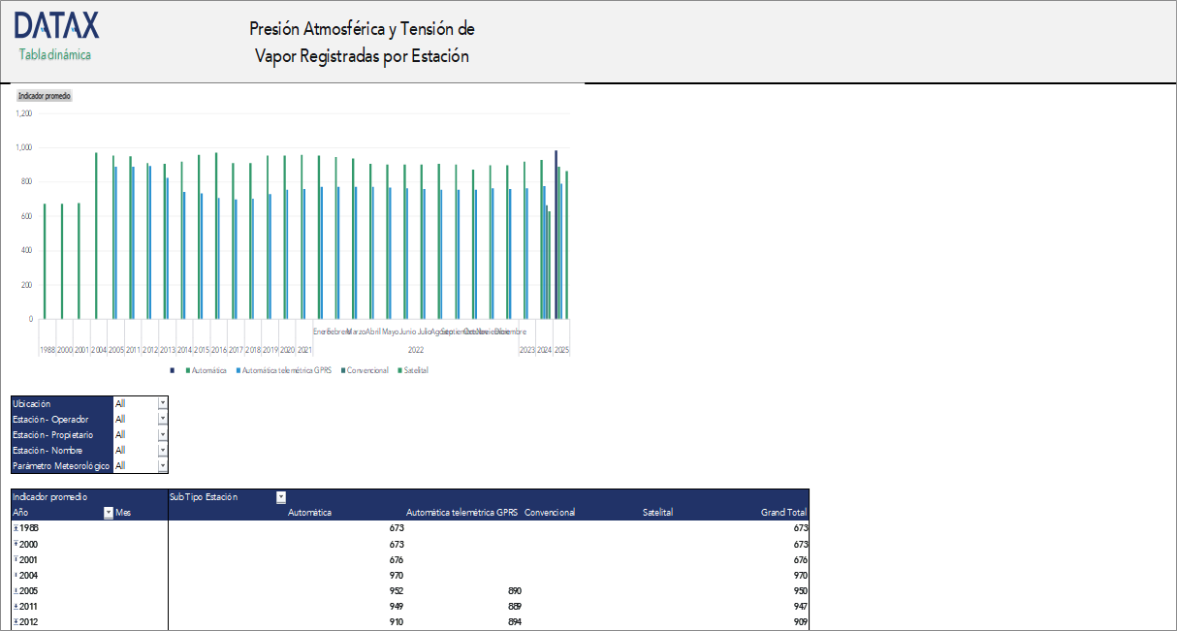
Task: Open the Sub Tipo Estación column filter
Action: [281, 497]
